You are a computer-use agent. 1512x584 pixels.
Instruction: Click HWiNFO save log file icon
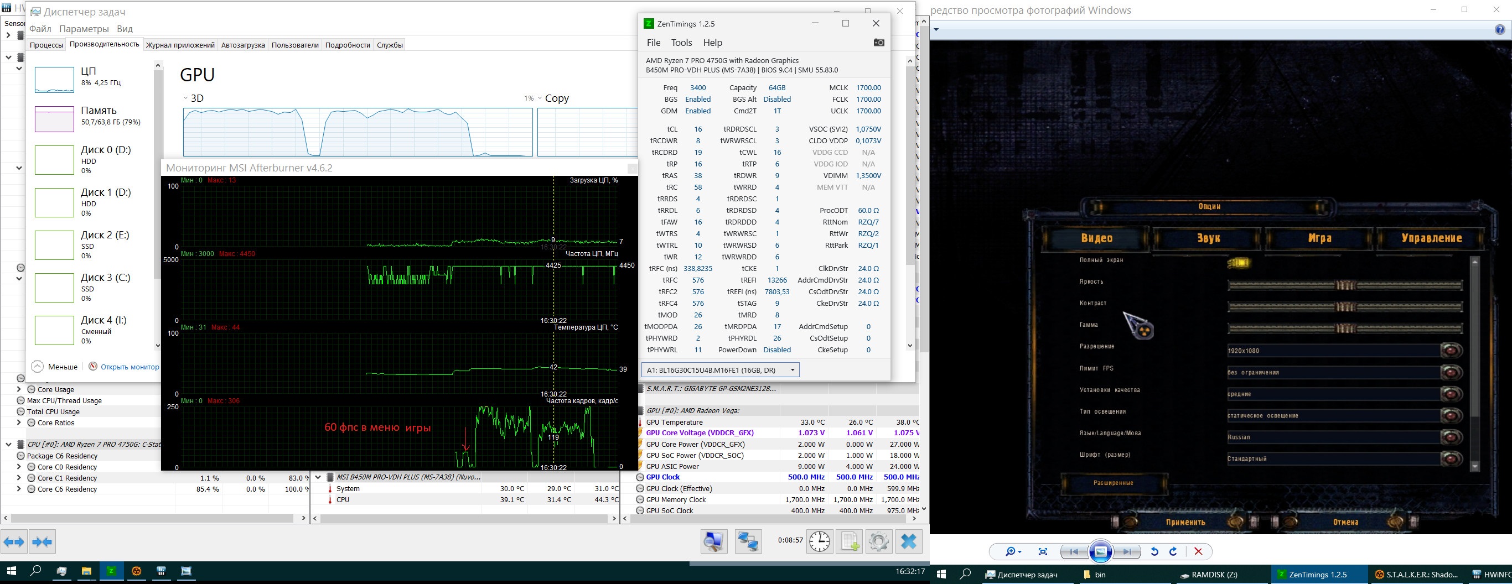(x=850, y=541)
